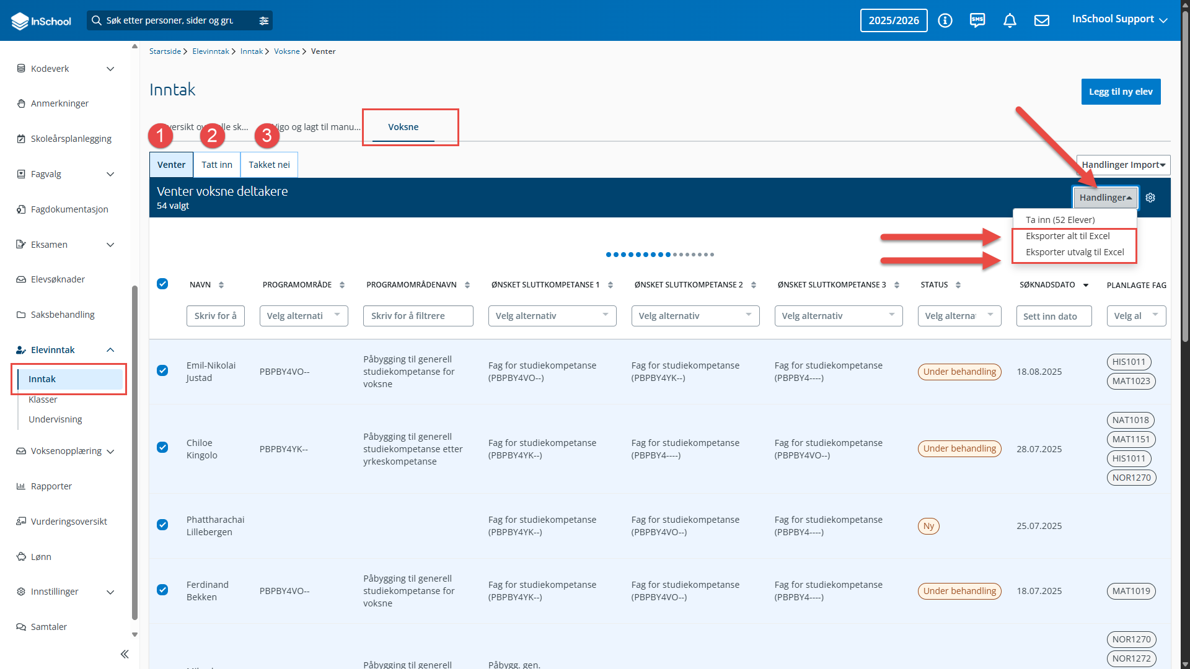Choose Eksporter utvalg til Excel

coord(1075,252)
